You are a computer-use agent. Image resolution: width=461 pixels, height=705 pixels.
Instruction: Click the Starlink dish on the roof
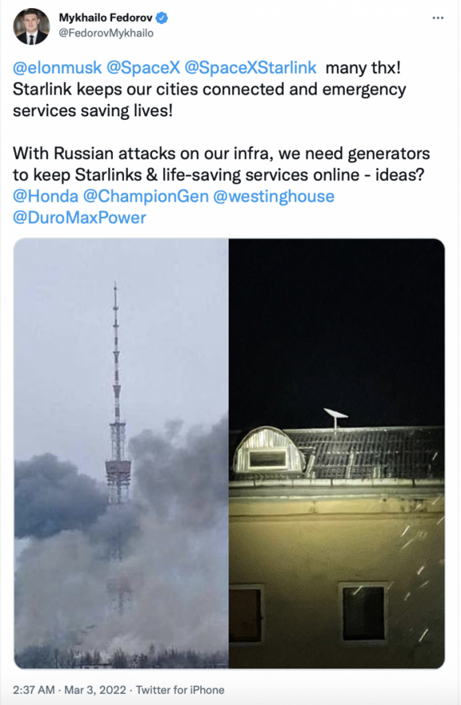click(x=335, y=414)
